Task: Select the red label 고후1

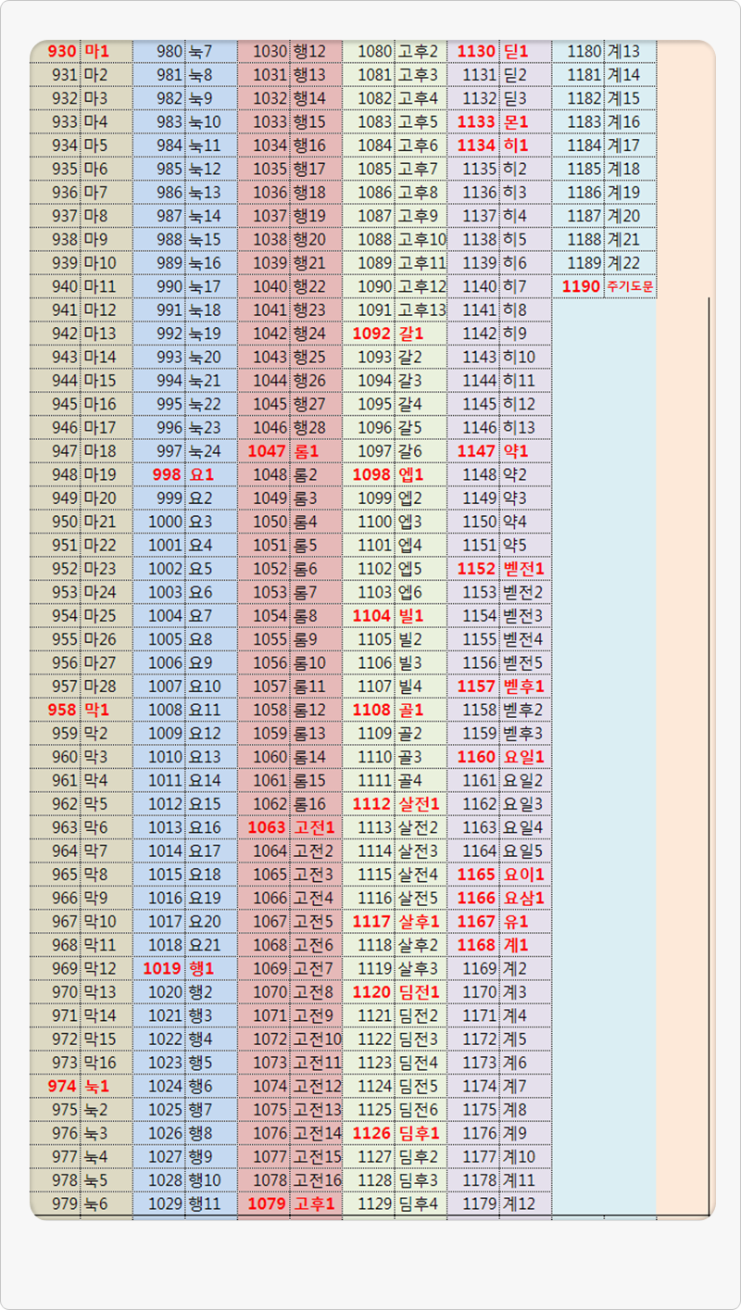Action: click(316, 1203)
